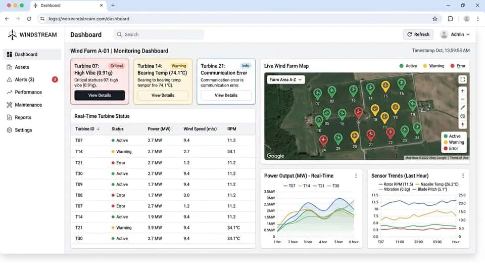The height and width of the screenshot is (265, 485).
Task: Select the green 02 turbine map marker
Action: click(331, 92)
